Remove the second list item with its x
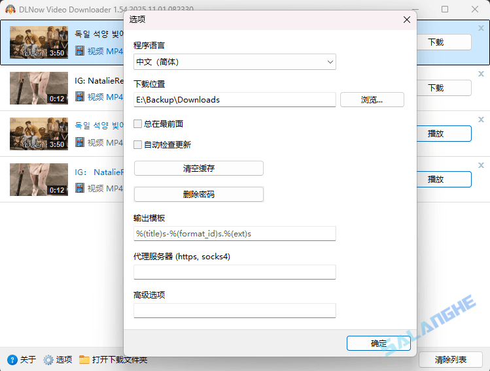This screenshot has height=371, width=490. (x=481, y=74)
